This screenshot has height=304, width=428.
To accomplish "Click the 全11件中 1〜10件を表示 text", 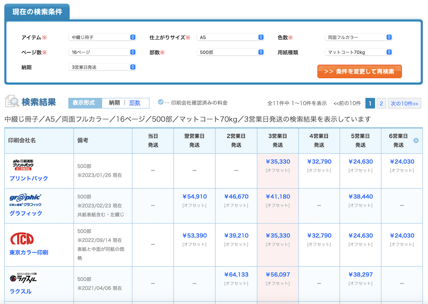I will 297,103.
